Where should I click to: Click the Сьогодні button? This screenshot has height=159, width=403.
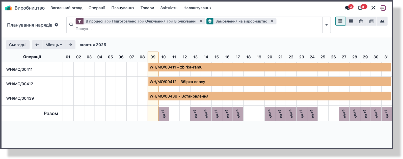(18, 45)
